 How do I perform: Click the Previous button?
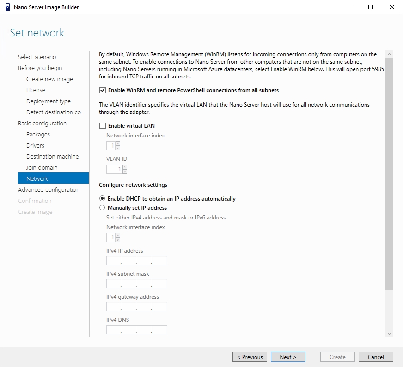pos(250,357)
